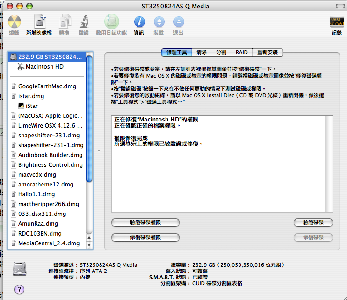Select the Macintosh HD volume
The height and width of the screenshot is (300, 347).
(47, 66)
